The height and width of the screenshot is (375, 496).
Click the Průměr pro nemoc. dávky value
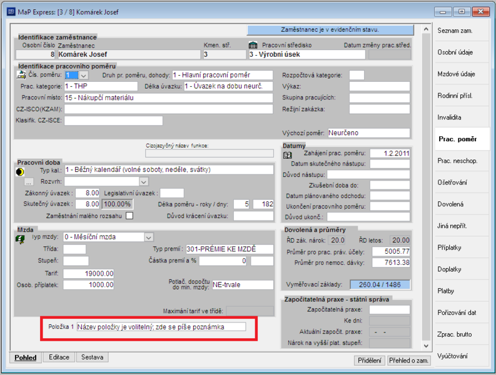pos(391,262)
